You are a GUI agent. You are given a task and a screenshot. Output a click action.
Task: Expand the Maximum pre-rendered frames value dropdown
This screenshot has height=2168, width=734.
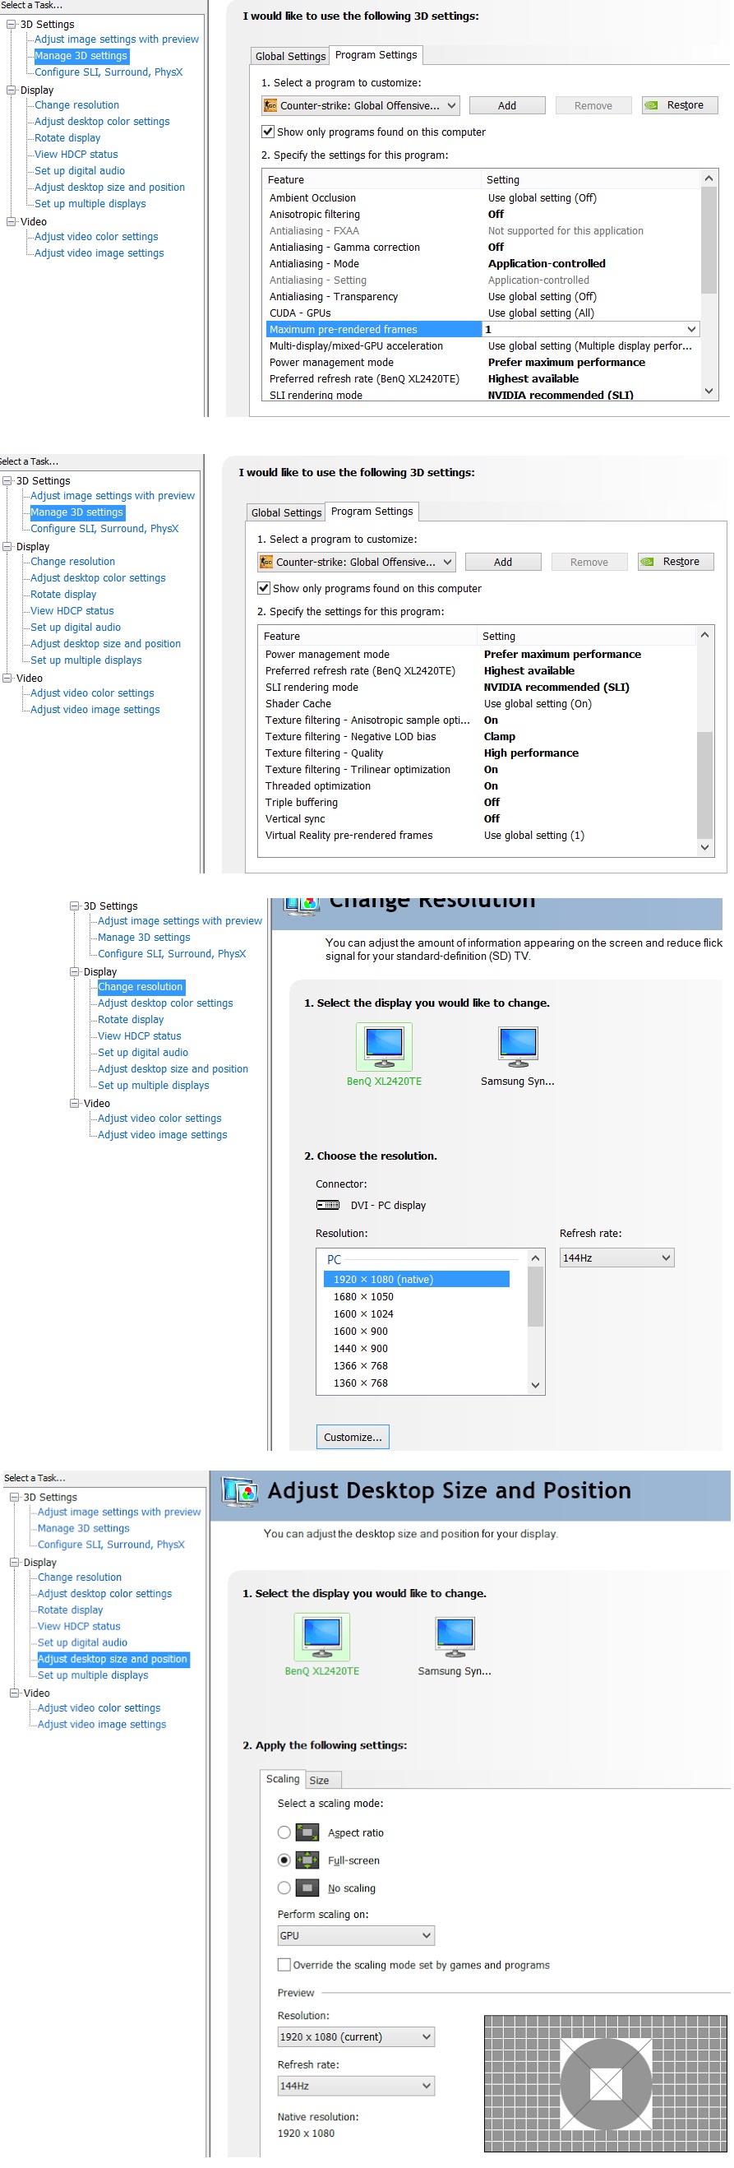coord(690,329)
